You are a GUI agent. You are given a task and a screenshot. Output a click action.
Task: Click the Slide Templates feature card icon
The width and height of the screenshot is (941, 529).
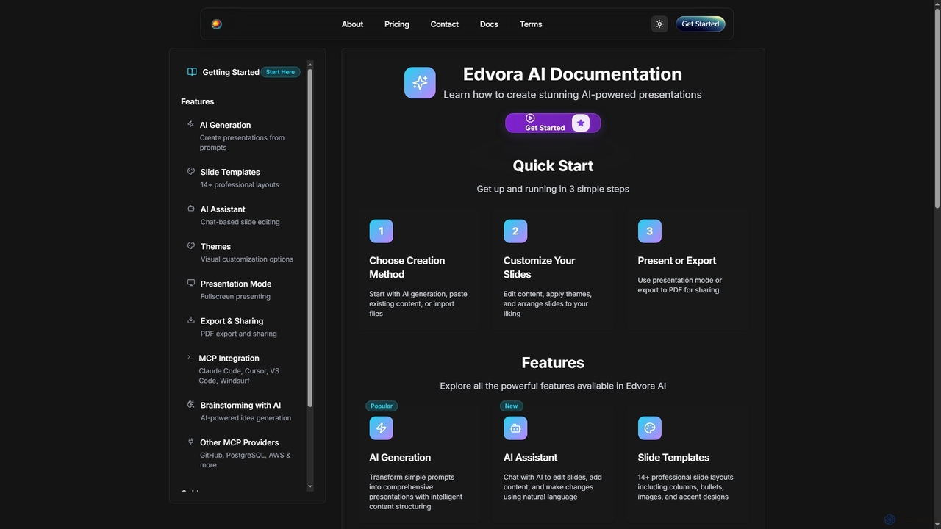[x=650, y=428]
